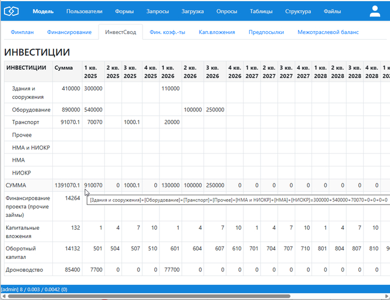
Task: Open the Пользователи menu
Action: (x=84, y=11)
